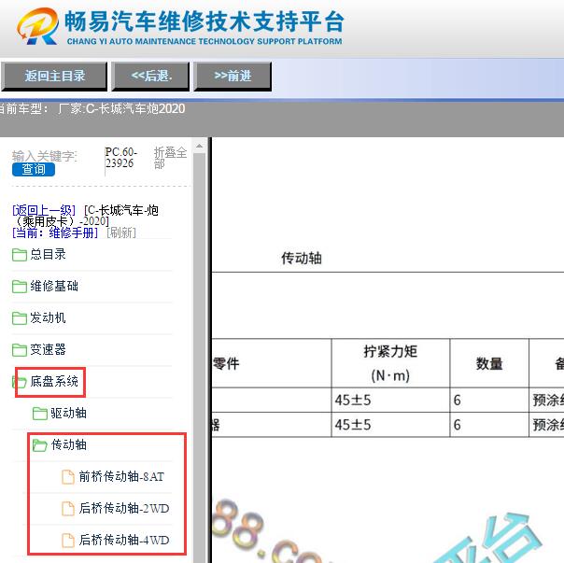Click the (N·m) unit text in header
Screen dimensions: 564x563
pos(390,376)
